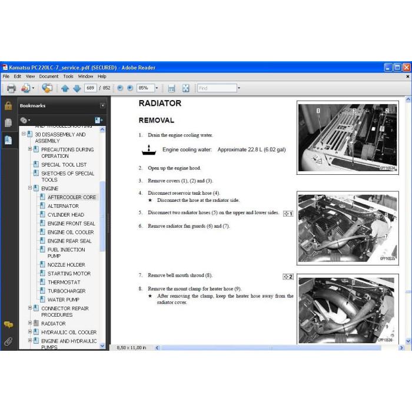Open the Window menu
The width and height of the screenshot is (412, 412).
[x=86, y=77]
